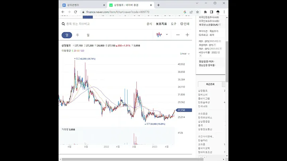Switch to the 강의콘텐츠 browser tab
The width and height of the screenshot is (287, 161).
(84, 5)
